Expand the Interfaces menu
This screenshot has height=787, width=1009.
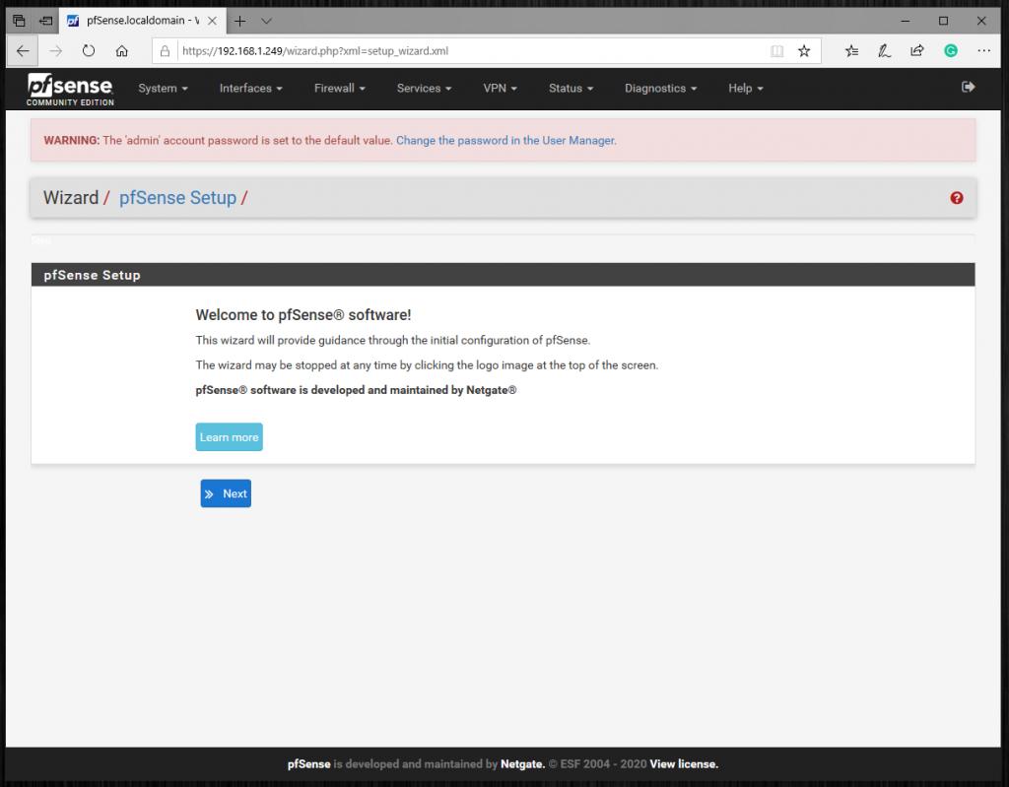pyautogui.click(x=251, y=89)
